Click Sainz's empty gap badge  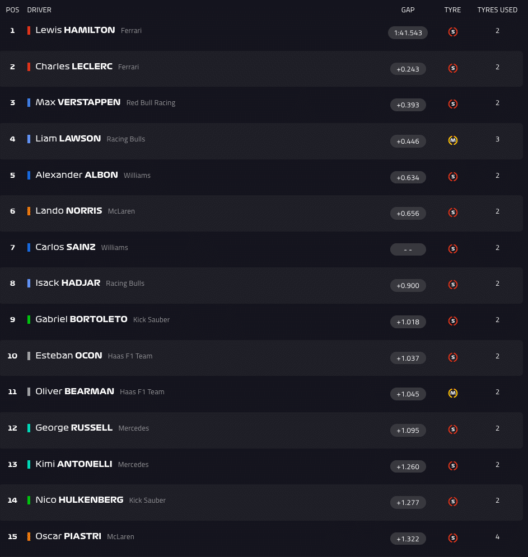(408, 249)
